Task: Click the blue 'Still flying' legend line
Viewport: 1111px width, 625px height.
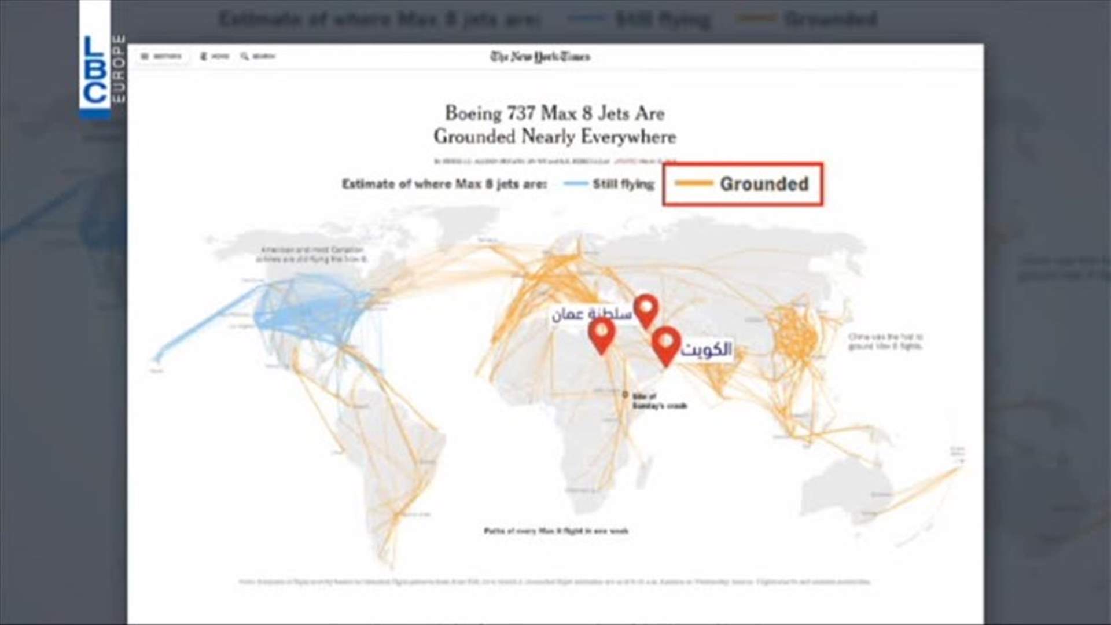Action: click(x=575, y=184)
